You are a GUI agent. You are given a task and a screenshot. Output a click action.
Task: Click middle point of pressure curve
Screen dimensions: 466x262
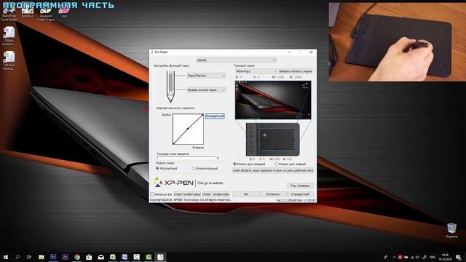[x=188, y=129]
